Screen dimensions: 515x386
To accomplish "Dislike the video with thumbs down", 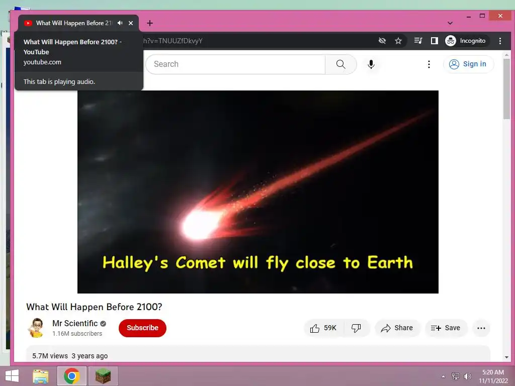I will (x=357, y=328).
